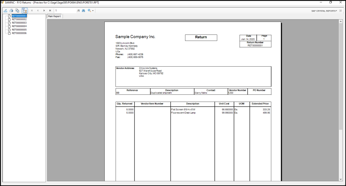Screen dimensions: 346x186
Task: Click the Qty. Returned column header
Action: 124,103
